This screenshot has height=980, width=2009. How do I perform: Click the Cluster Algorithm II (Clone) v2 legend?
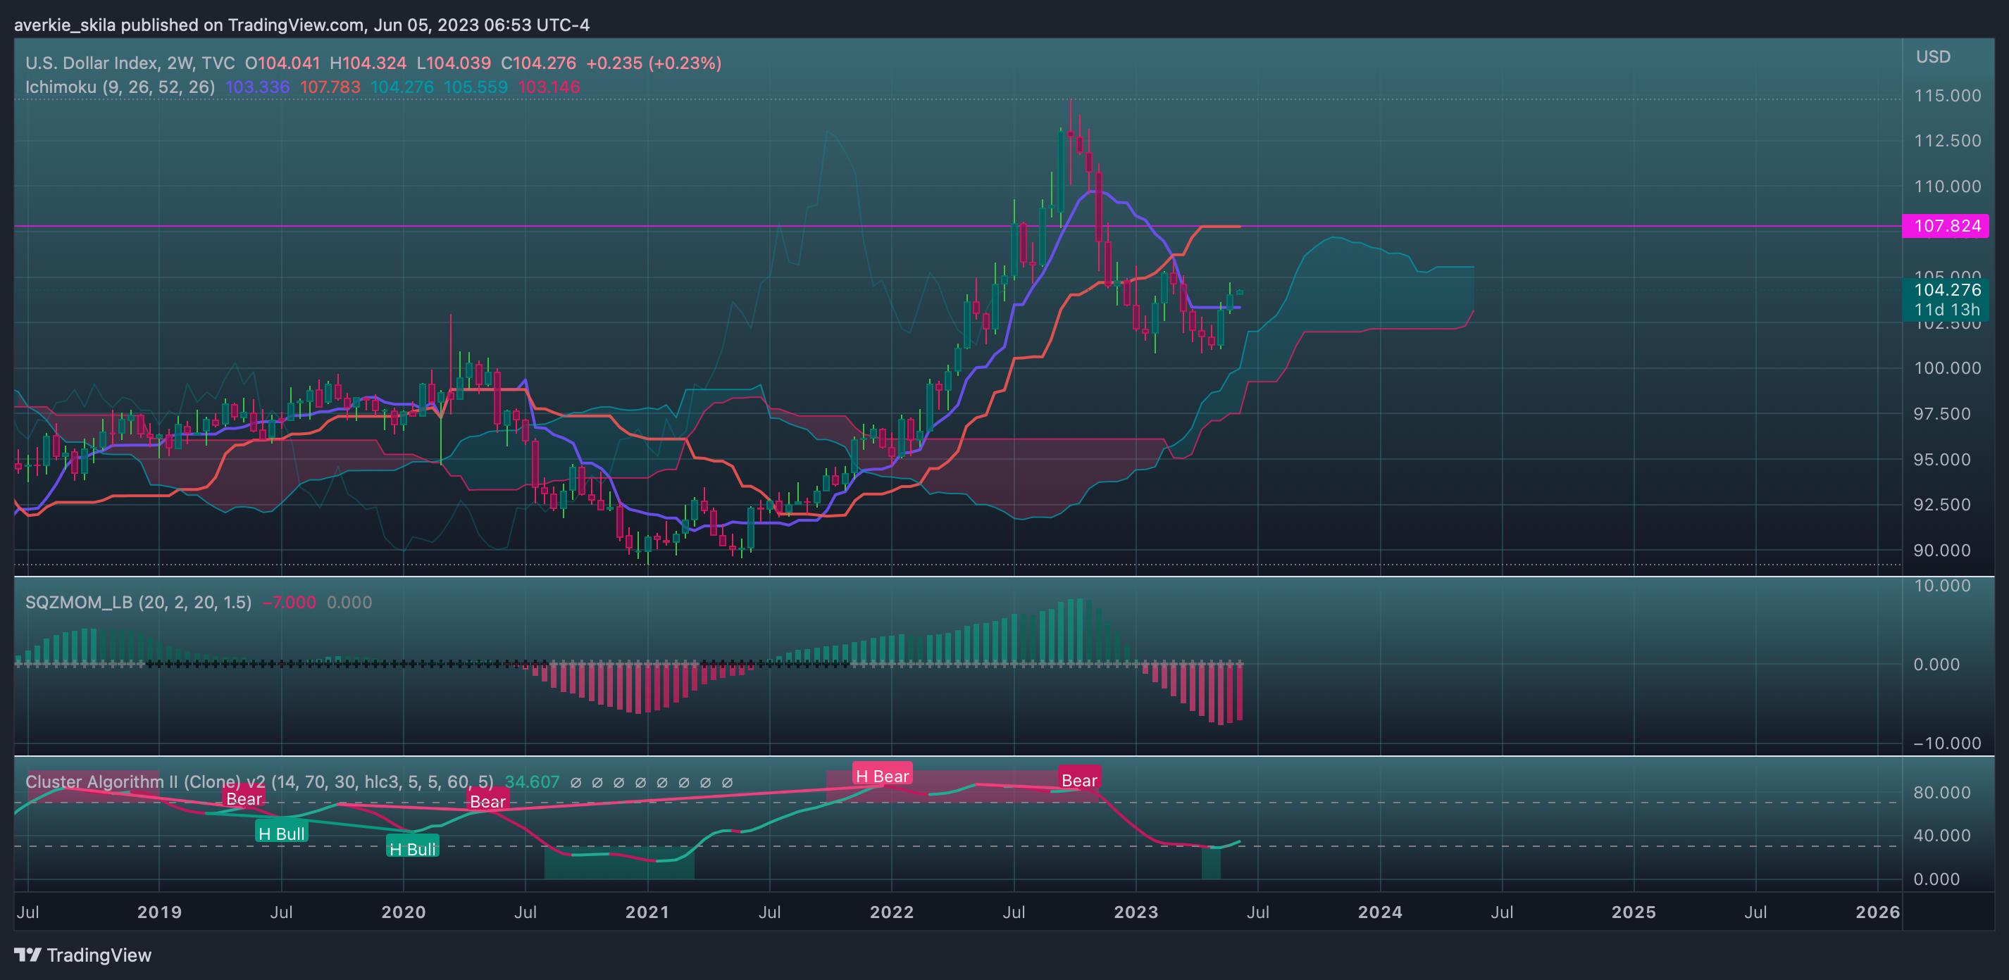coord(259,781)
